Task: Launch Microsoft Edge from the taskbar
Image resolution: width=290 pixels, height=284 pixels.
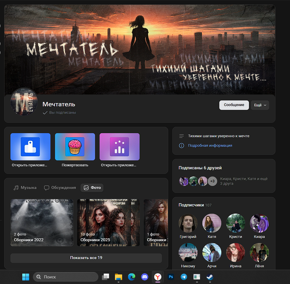Action: click(132, 277)
